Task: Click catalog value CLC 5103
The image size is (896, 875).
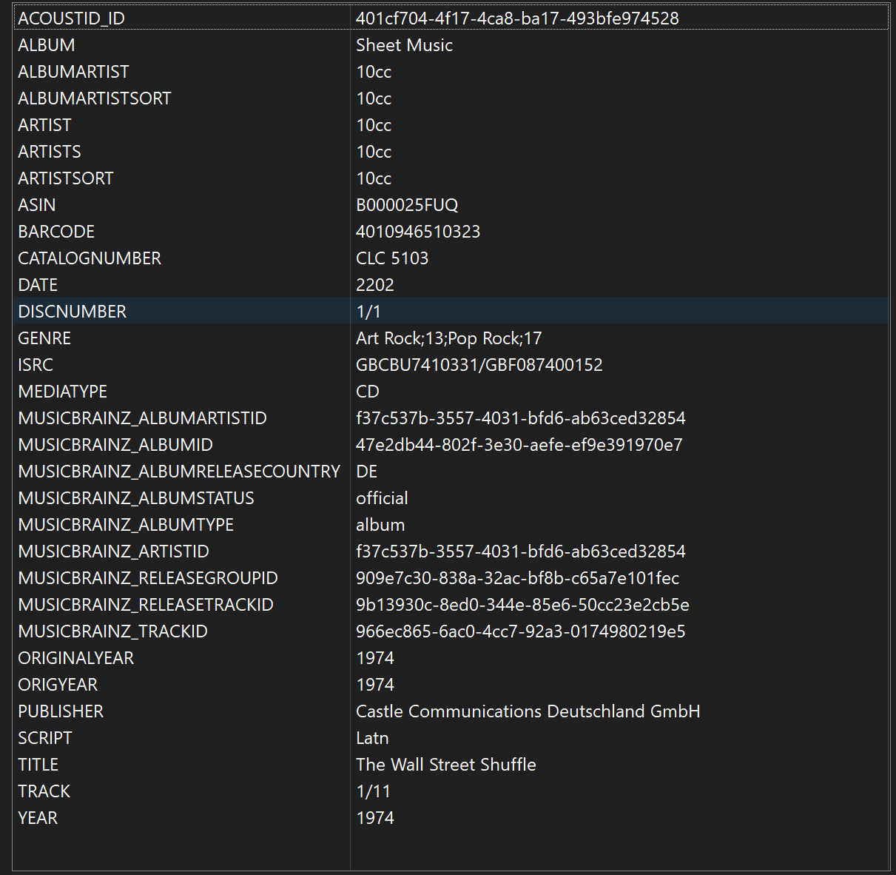Action: (392, 258)
